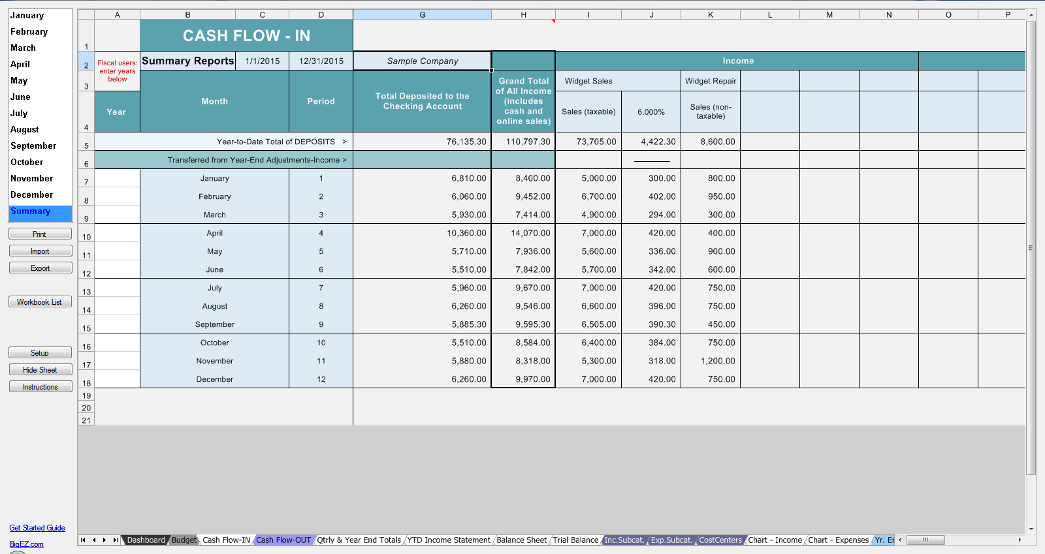Click horizontal scrollbar left arrow

coord(900,540)
